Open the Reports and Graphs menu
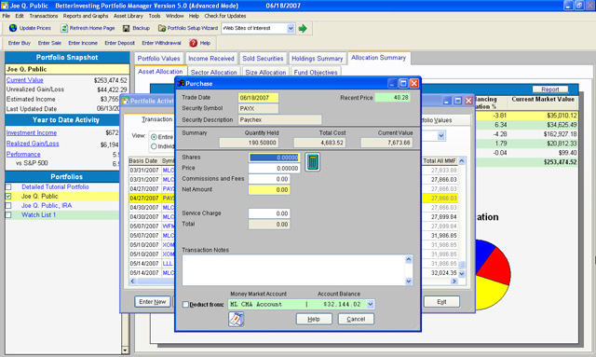Screen dimensions: 596x357 click(x=86, y=16)
